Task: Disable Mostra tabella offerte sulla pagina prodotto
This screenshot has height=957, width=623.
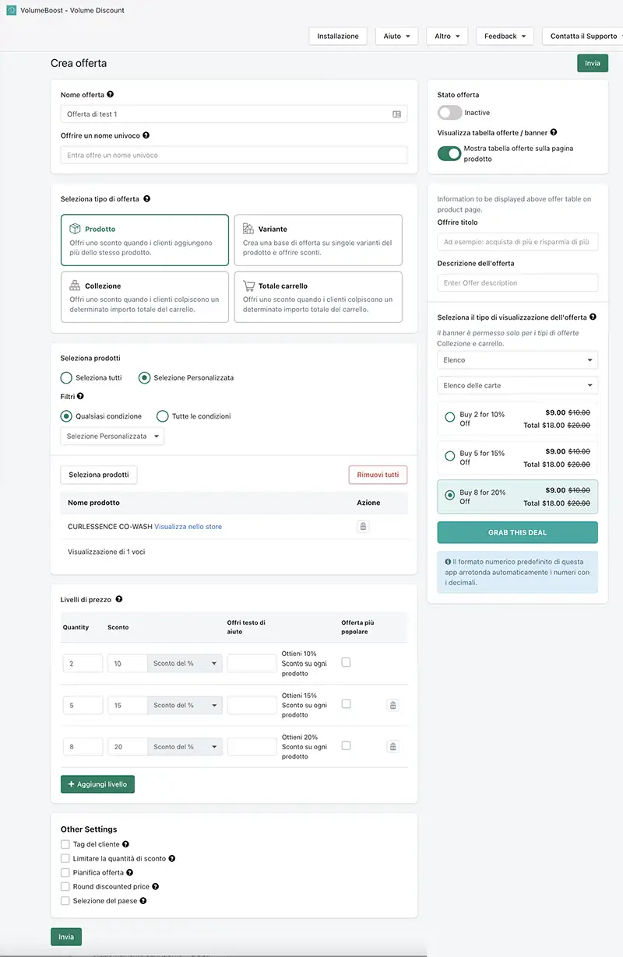Action: tap(449, 153)
